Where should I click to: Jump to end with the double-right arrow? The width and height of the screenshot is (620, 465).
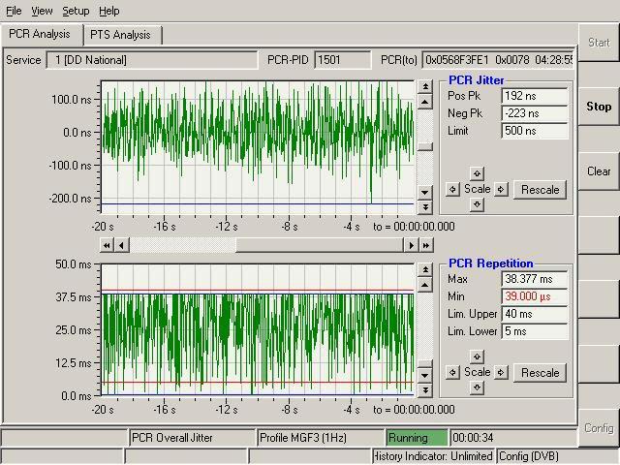click(425, 245)
